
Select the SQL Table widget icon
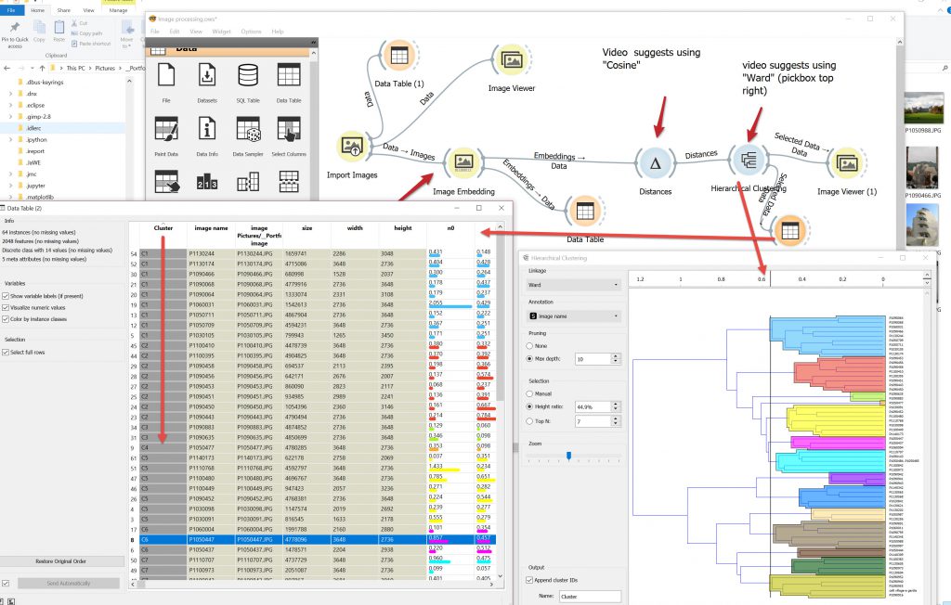point(248,78)
